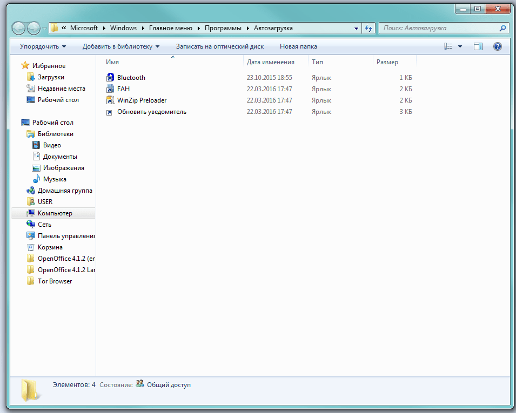Open the Tor Browser folder
Image resolution: width=516 pixels, height=413 pixels.
pos(55,281)
